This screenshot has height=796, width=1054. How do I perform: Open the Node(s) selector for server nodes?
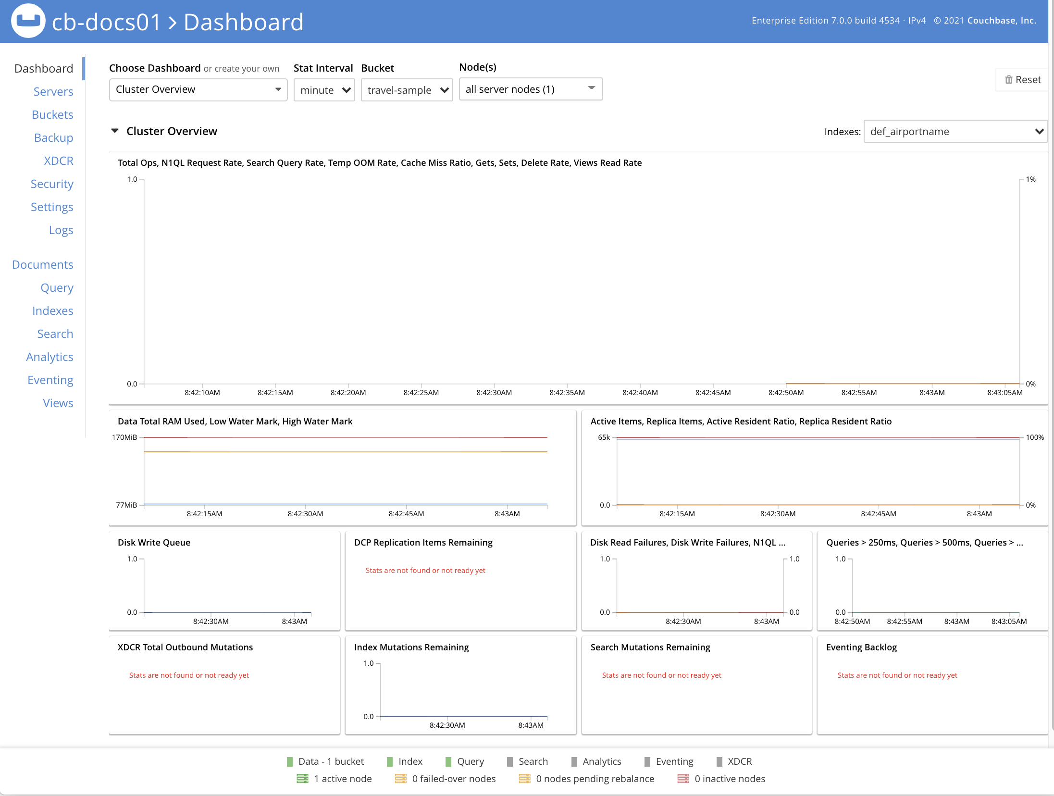[530, 89]
